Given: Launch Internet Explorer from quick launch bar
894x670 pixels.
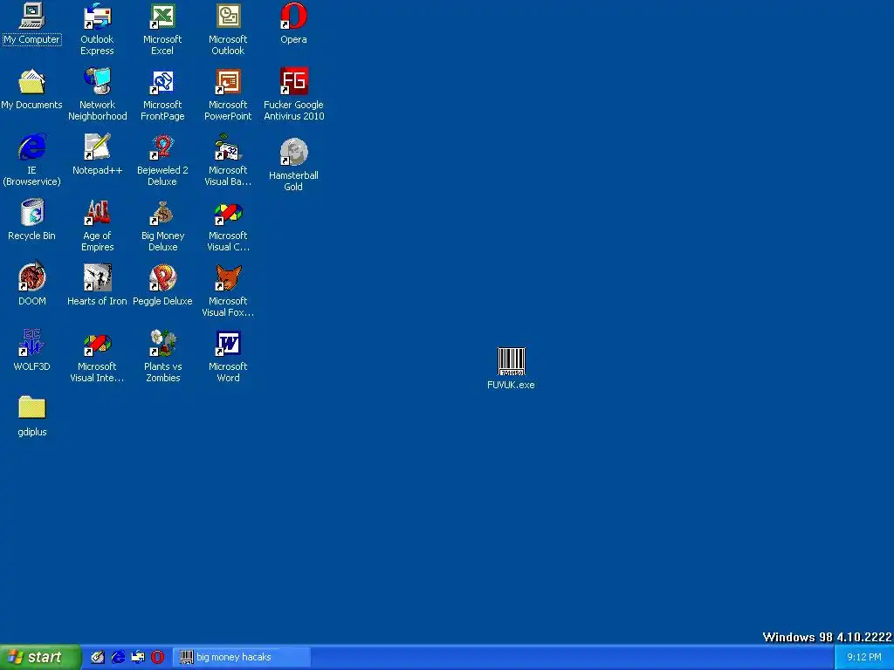Looking at the screenshot, I should tap(118, 657).
